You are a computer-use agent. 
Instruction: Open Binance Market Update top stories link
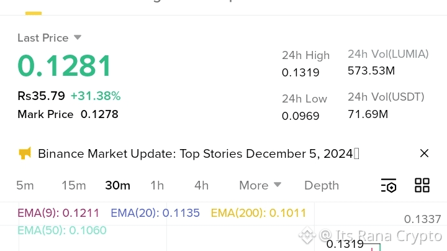point(196,153)
